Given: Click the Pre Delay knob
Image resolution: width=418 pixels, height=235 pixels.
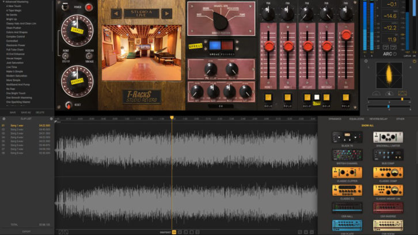Looking at the screenshot, I should 211,69.
